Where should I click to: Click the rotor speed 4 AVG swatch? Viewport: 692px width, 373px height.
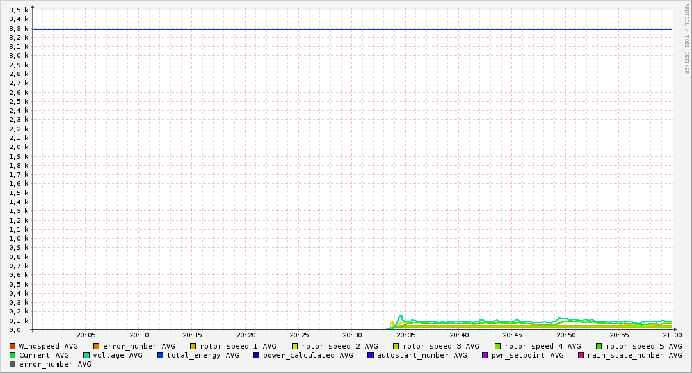coord(497,346)
